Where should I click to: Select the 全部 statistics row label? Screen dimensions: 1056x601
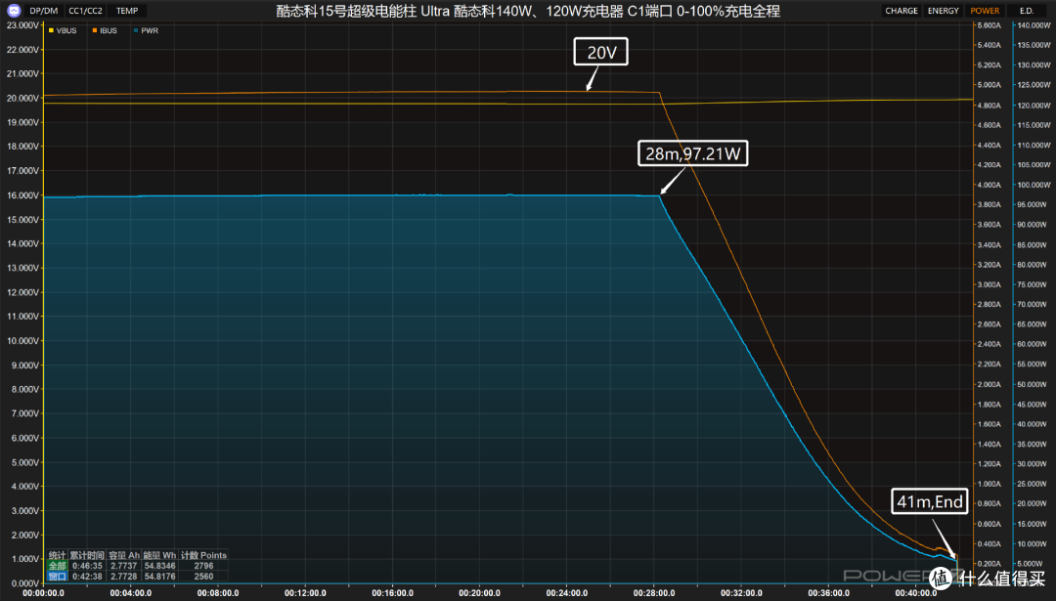click(x=58, y=566)
